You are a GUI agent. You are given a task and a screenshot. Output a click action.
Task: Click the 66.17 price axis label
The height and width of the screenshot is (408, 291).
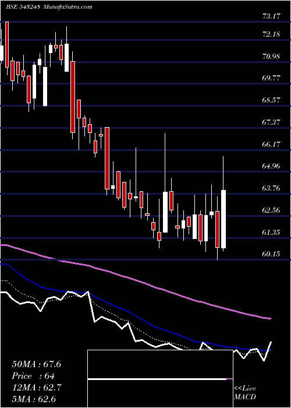[x=271, y=144]
